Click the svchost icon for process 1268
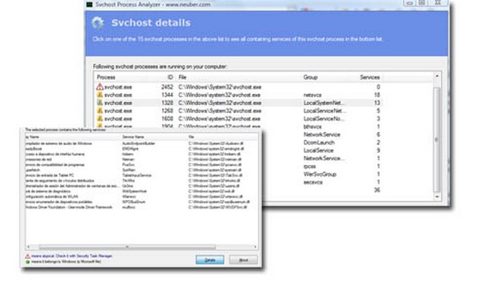Screen dimensions: 487x283 point(100,111)
